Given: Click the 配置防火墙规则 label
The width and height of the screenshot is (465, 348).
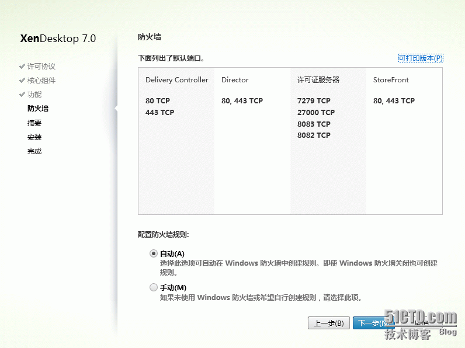Looking at the screenshot, I should [164, 235].
